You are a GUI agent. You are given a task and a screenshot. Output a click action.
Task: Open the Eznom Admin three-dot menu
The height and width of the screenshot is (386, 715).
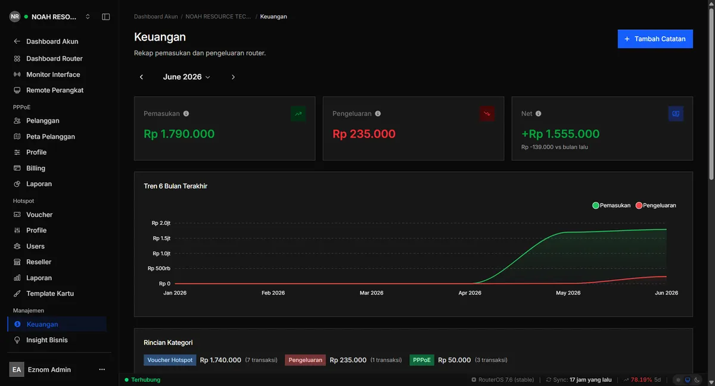[x=102, y=369]
